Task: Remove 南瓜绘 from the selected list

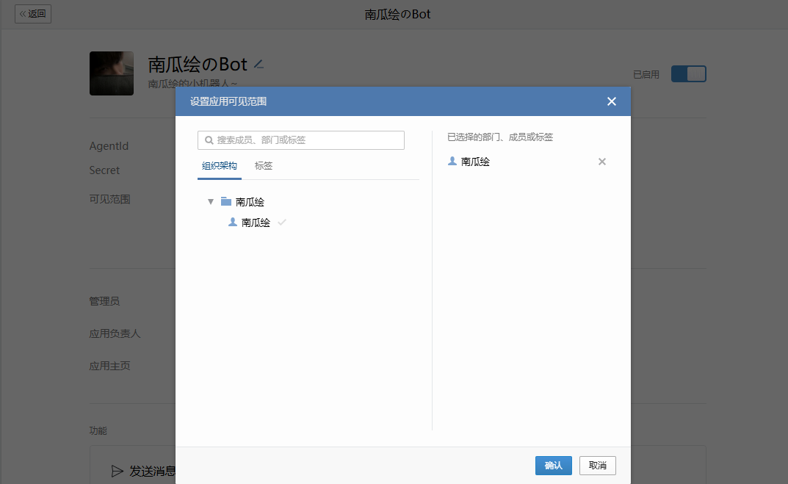Action: coord(602,162)
